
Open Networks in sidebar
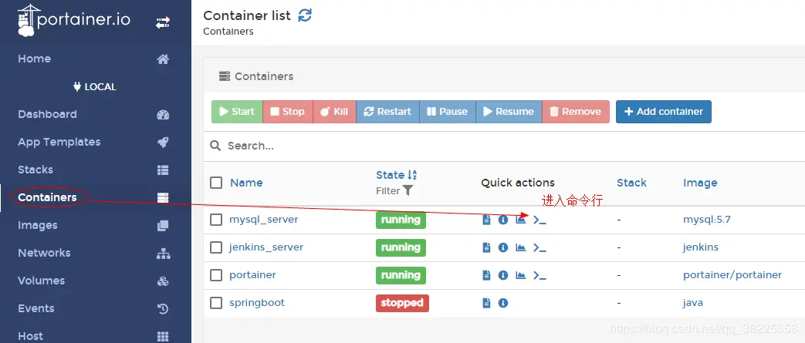coord(96,253)
